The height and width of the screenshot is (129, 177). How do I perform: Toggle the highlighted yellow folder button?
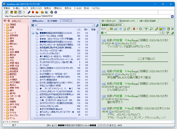click(161, 29)
